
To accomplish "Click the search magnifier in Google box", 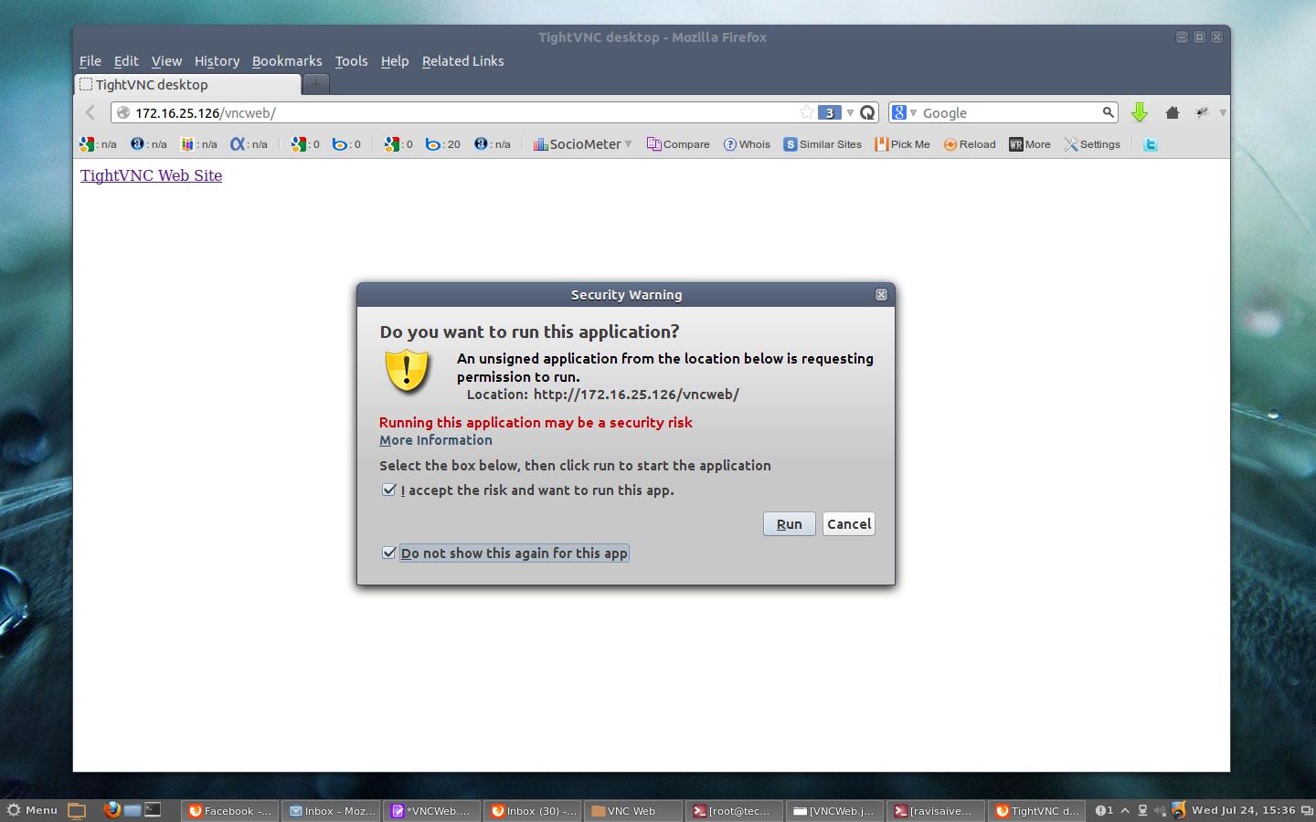I will click(1108, 112).
